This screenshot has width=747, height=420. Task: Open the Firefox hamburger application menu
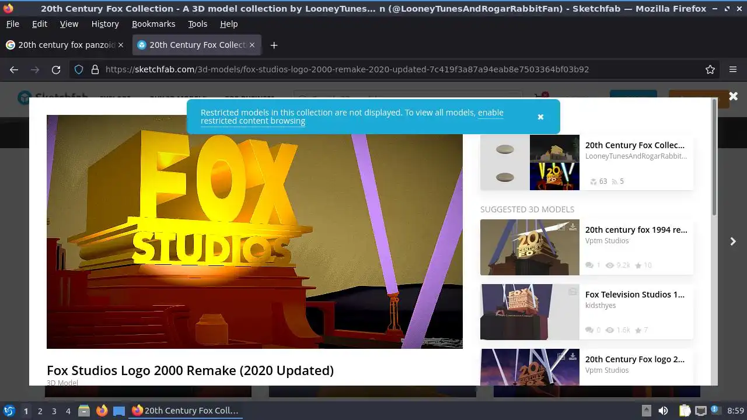(x=733, y=69)
